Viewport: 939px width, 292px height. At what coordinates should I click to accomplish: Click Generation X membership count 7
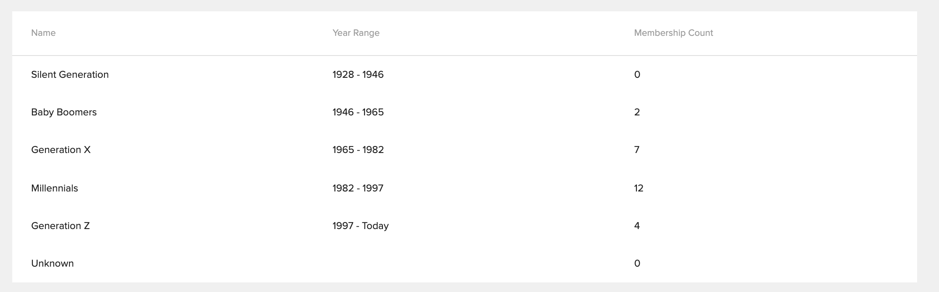pyautogui.click(x=637, y=150)
